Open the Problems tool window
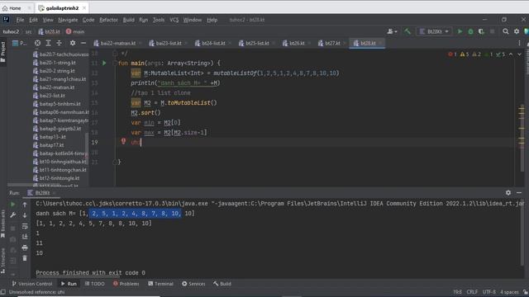 (x=126, y=284)
